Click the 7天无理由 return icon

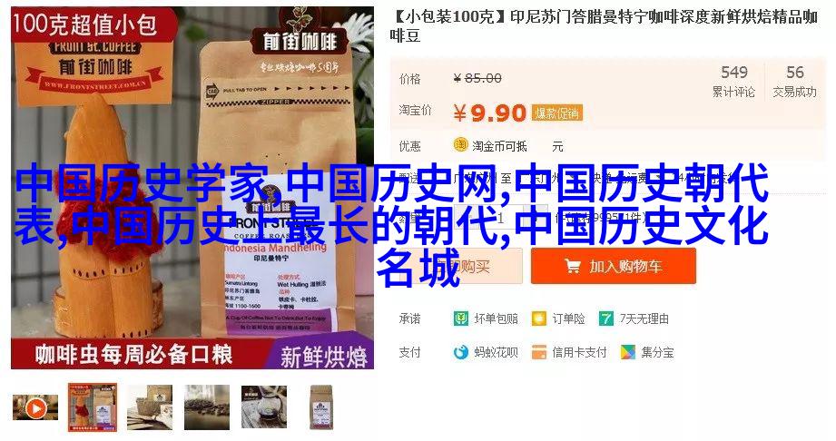[606, 318]
